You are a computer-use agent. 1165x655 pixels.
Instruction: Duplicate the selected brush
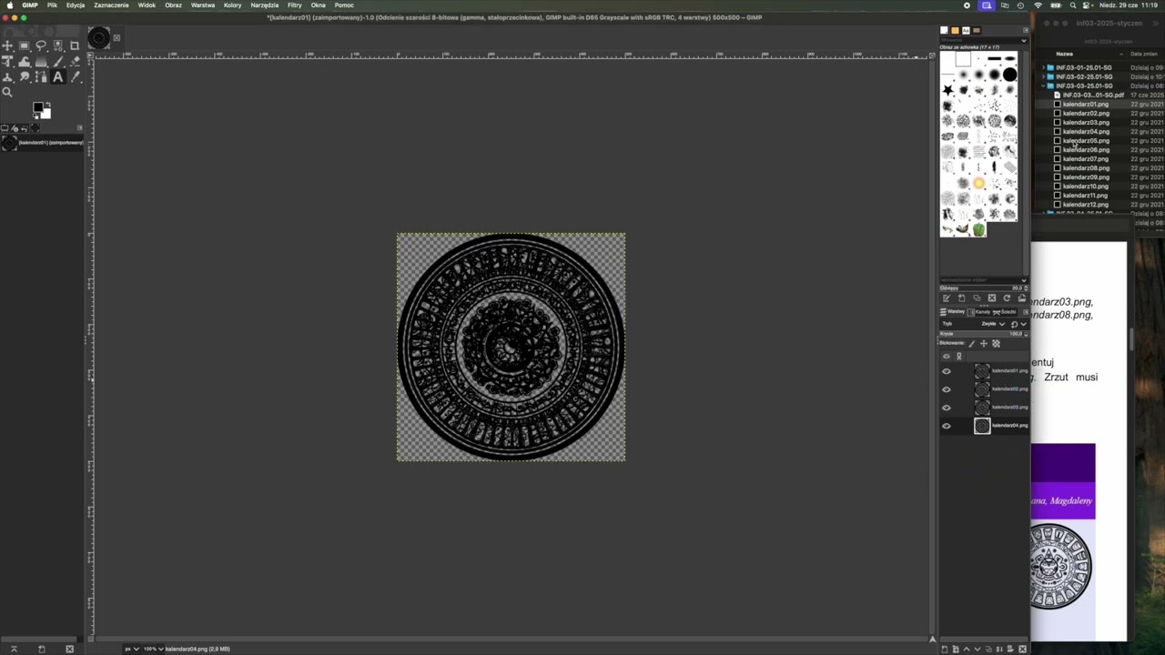977,298
